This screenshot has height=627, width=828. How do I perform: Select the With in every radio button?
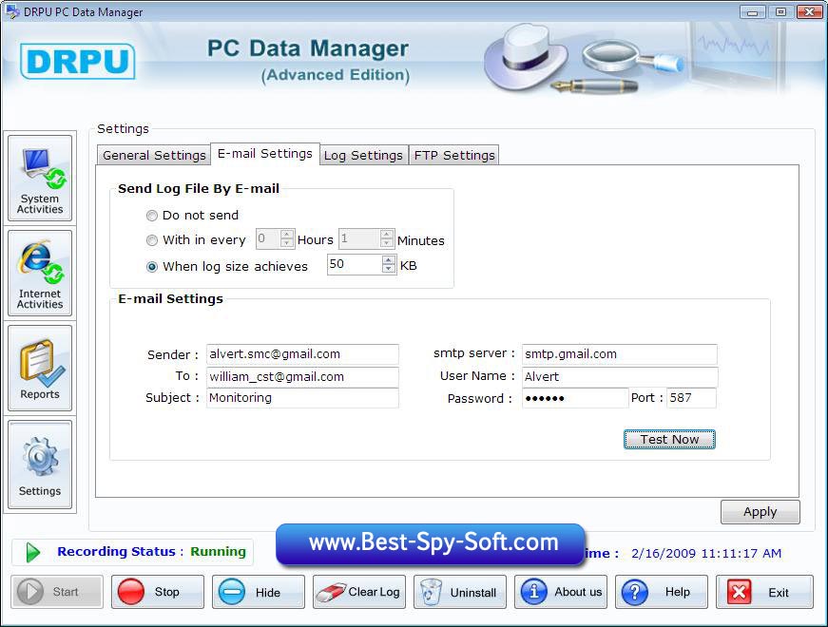click(x=152, y=240)
